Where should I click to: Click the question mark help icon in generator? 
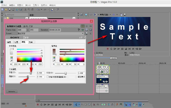[x=79, y=30]
